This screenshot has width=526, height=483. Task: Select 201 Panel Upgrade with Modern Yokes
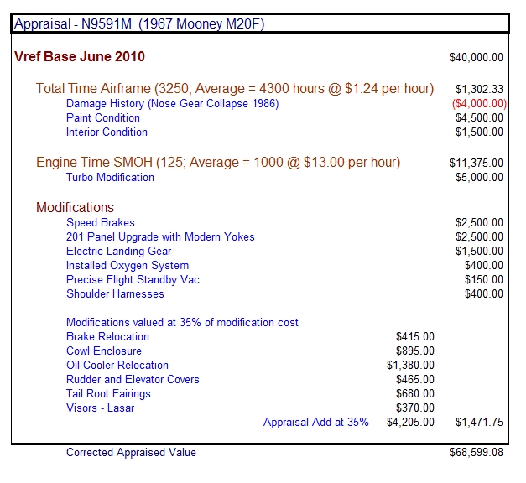160,237
